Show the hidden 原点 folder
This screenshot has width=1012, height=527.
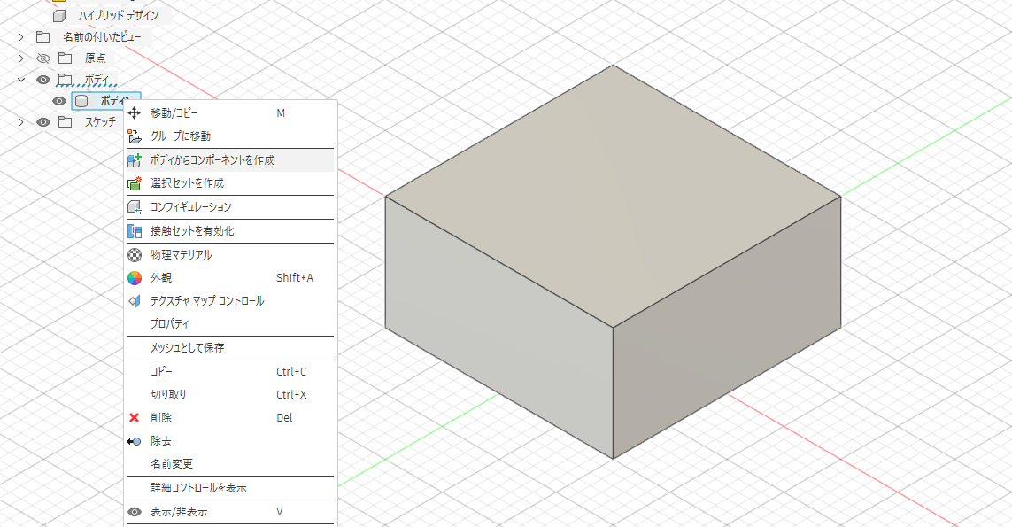click(42, 58)
